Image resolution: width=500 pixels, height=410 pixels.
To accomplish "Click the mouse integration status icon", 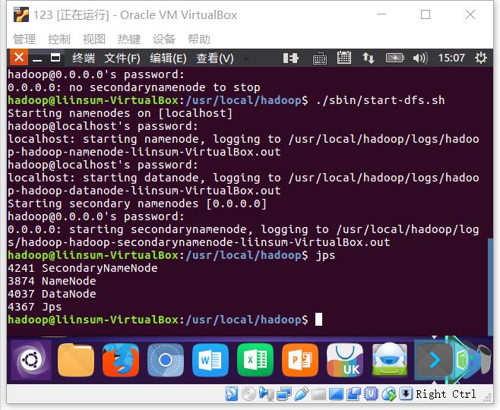I will pyautogui.click(x=389, y=394).
